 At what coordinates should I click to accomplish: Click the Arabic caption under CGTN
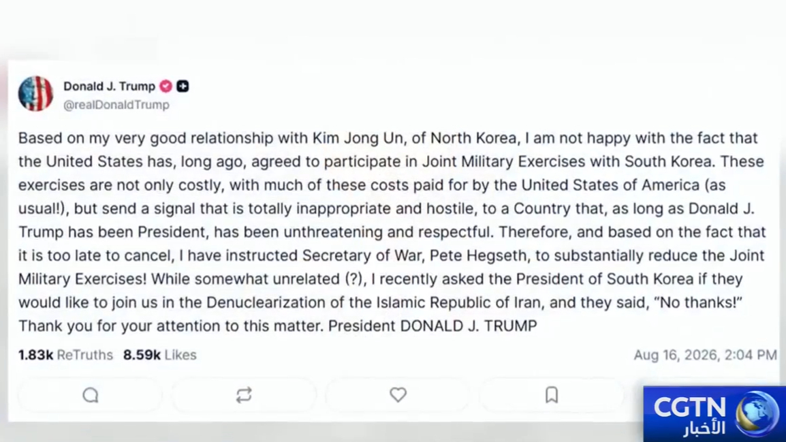tap(704, 428)
